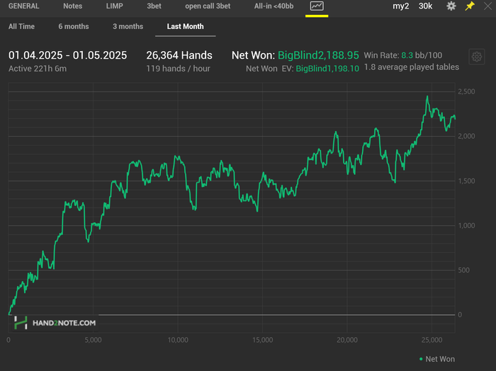Open the graph chart tab icon
The width and height of the screenshot is (496, 371).
[x=317, y=6]
